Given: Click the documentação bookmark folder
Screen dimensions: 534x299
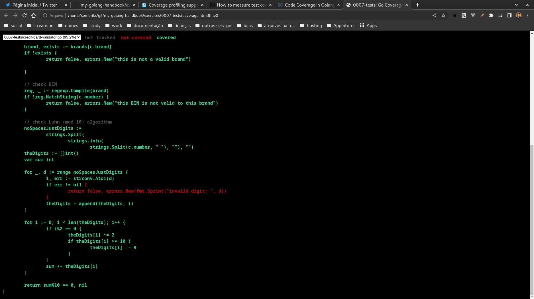Looking at the screenshot, I should tap(145, 25).
